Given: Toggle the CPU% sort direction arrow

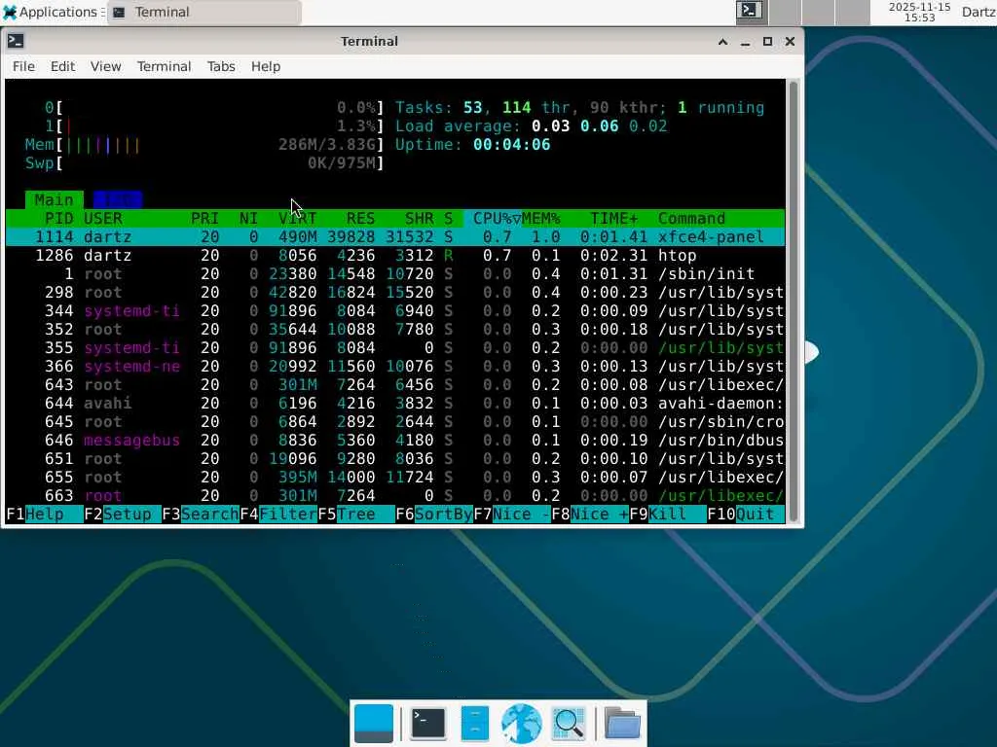Looking at the screenshot, I should tap(516, 219).
